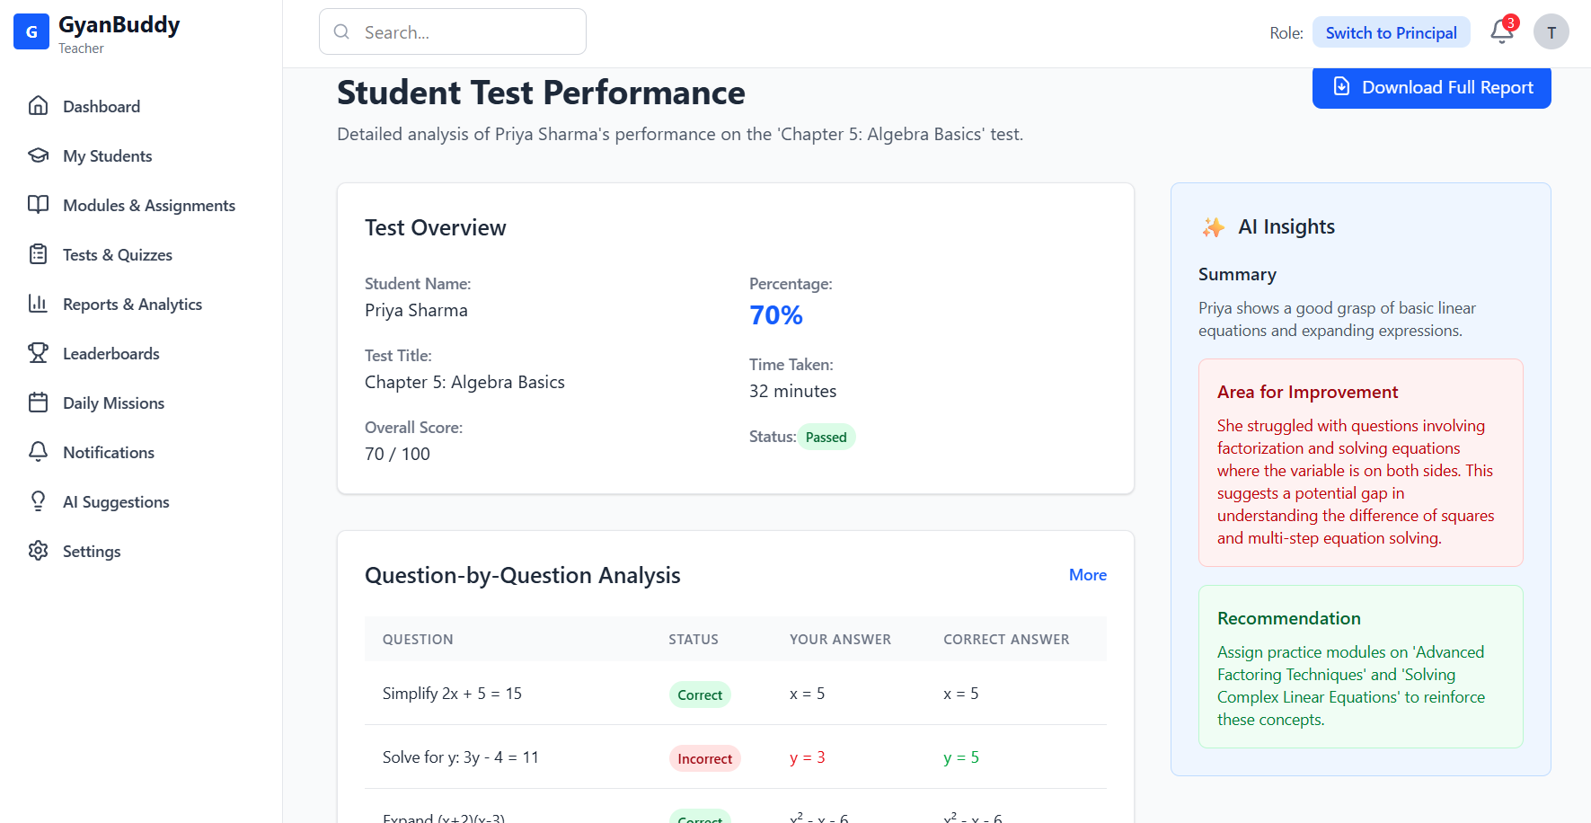Click the AI Suggestions lightbulb icon
The width and height of the screenshot is (1591, 823).
pos(38,501)
